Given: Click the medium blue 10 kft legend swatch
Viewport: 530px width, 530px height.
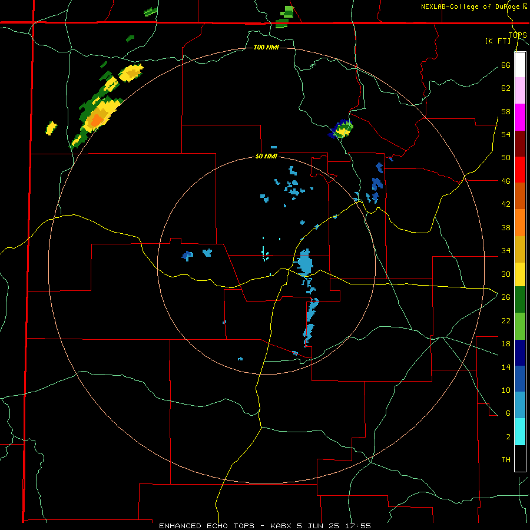Looking at the screenshot, I should click(520, 379).
